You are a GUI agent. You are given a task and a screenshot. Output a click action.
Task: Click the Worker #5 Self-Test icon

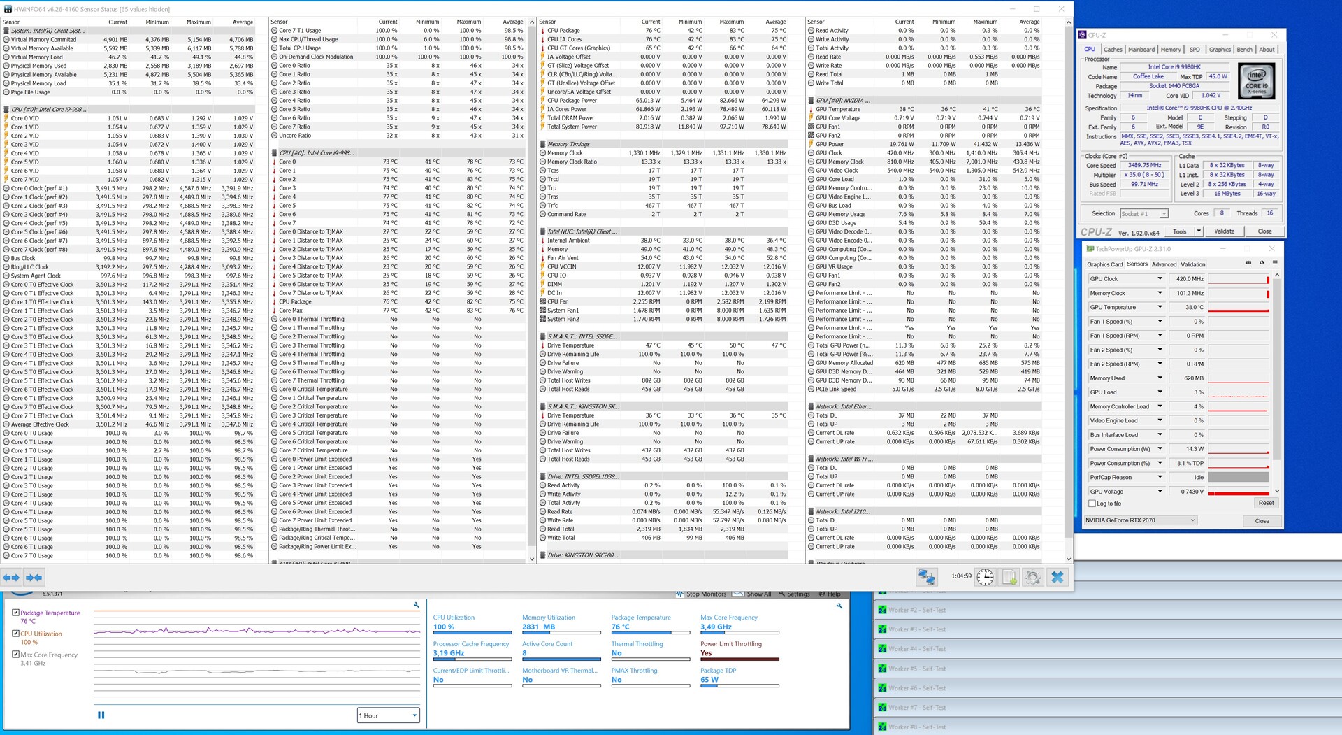click(882, 669)
